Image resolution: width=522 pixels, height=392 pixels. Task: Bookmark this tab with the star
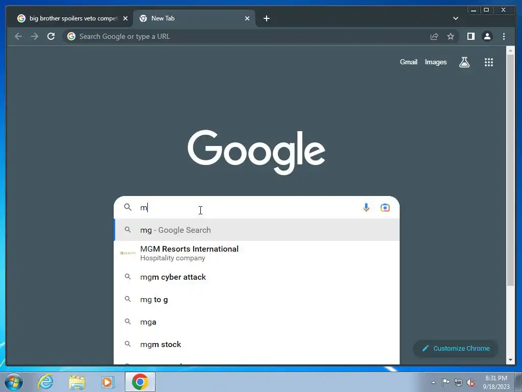pyautogui.click(x=451, y=36)
